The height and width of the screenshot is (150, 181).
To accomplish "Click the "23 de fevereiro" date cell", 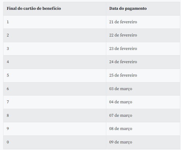I will (x=123, y=49).
